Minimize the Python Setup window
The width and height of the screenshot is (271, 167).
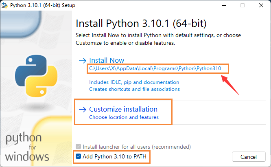[224, 5]
